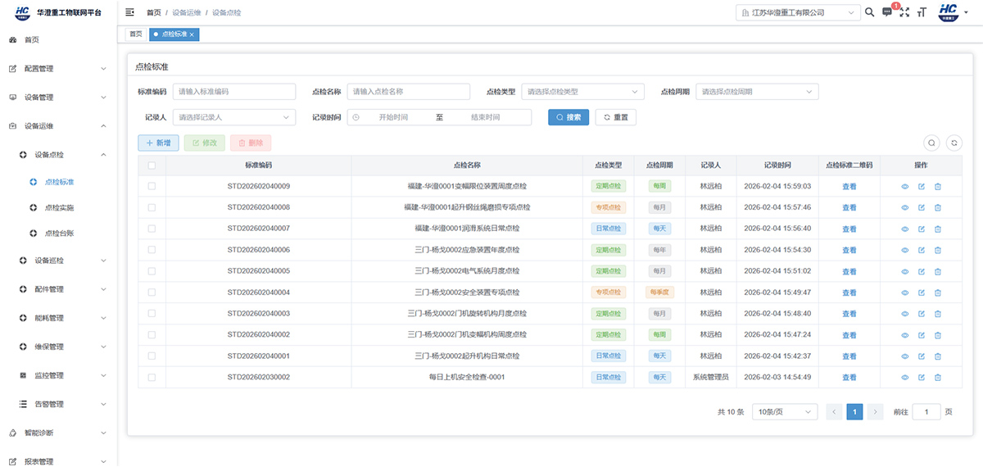Click the 重置 button
983x467 pixels.
pos(616,117)
